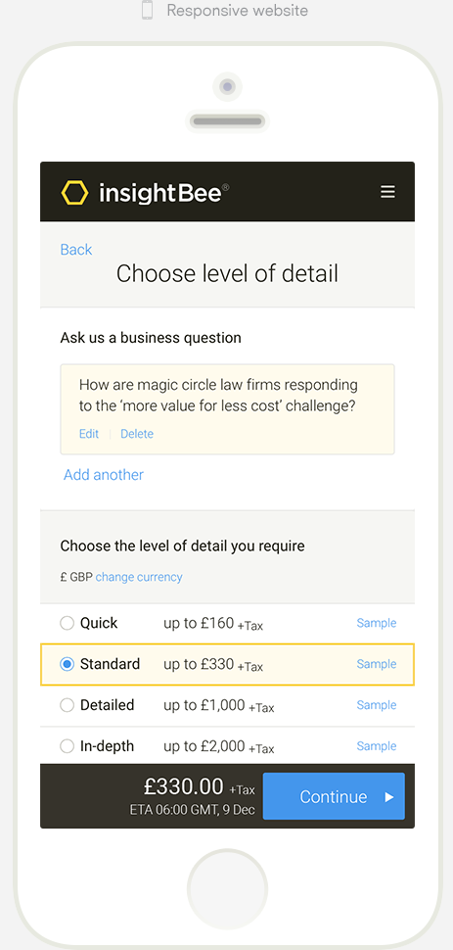Open the hamburger menu icon
The height and width of the screenshot is (950, 453).
pyautogui.click(x=387, y=192)
